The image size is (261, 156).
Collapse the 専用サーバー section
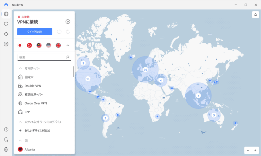(20, 68)
